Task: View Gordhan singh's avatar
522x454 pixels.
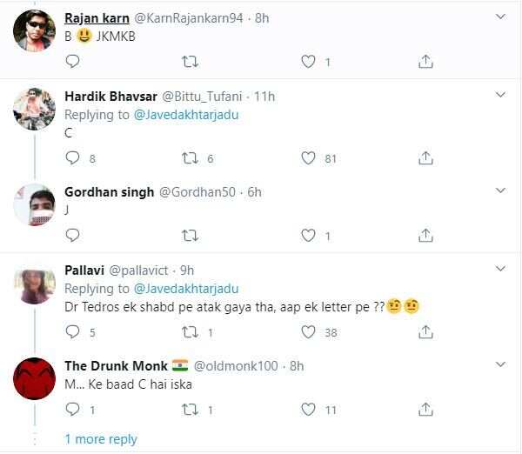Action: 36,204
